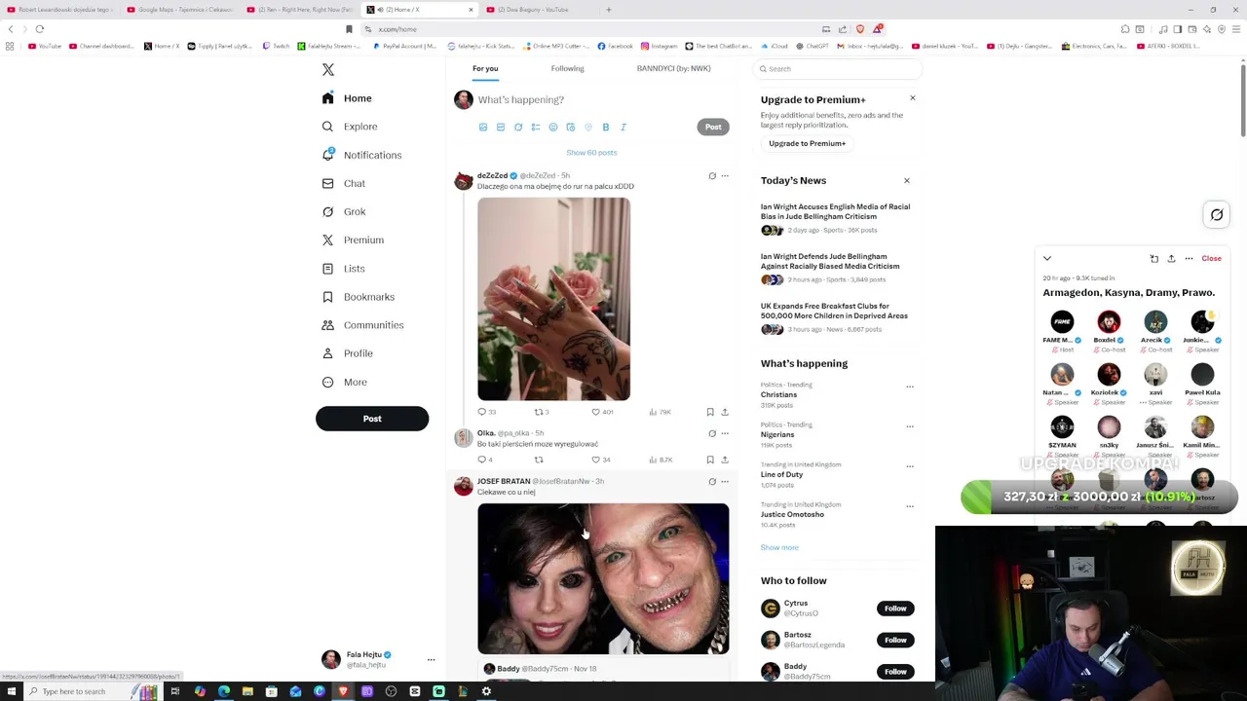Viewport: 1247px width, 701px height.
Task: Open Premium in the sidebar
Action: 353,240
